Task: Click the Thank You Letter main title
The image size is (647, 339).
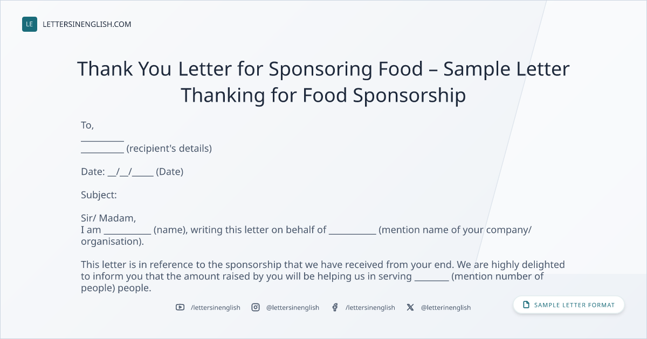Action: 323,82
